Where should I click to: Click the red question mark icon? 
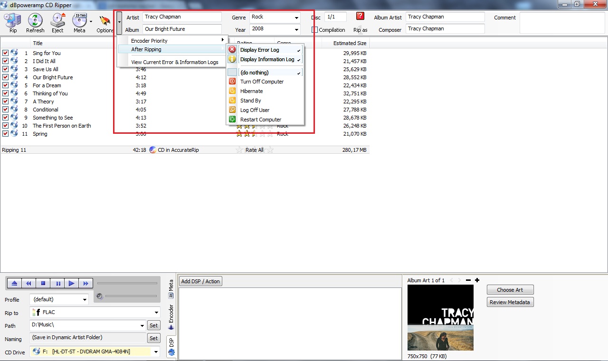[x=360, y=17]
